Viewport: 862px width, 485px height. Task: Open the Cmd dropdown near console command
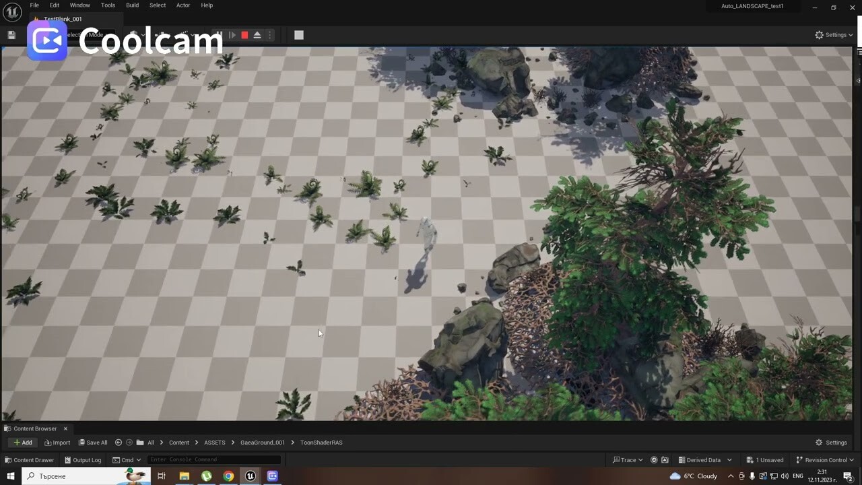(x=127, y=460)
